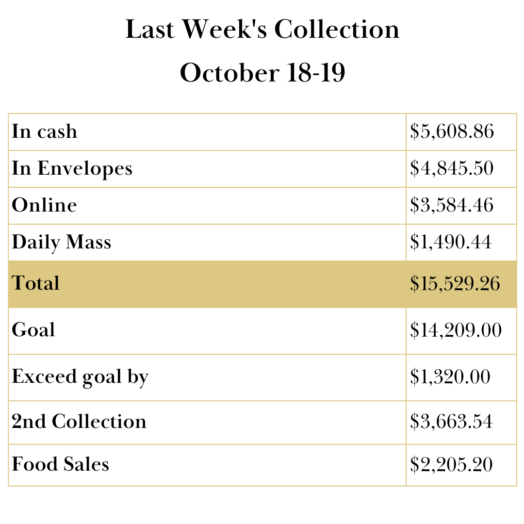Click the $3,584.46 online amount

[452, 205]
